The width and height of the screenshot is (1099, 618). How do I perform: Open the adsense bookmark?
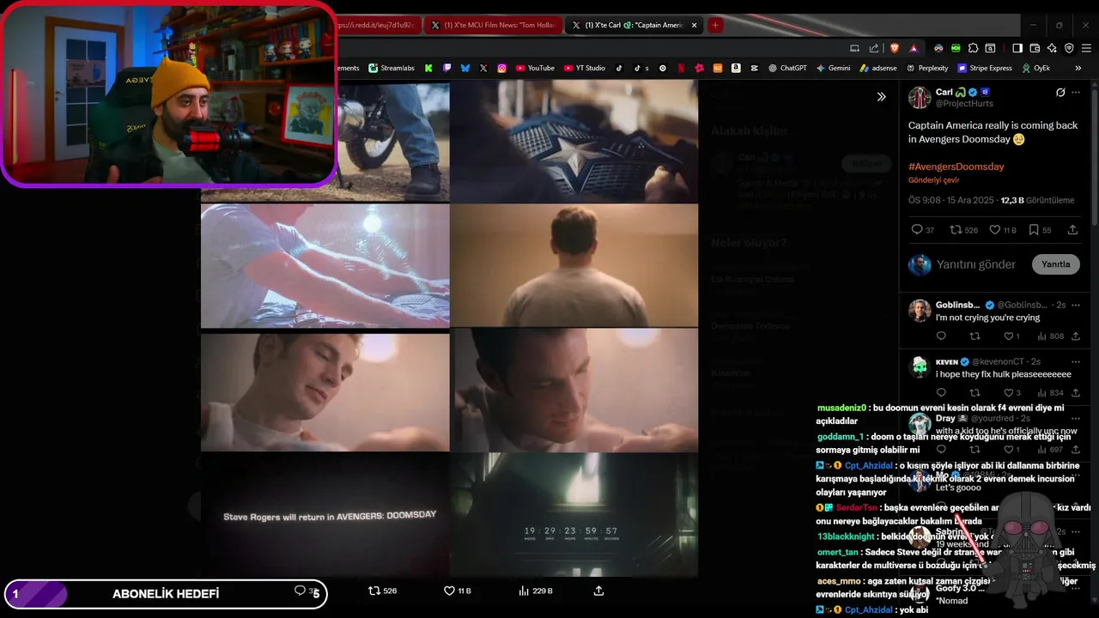coord(878,68)
